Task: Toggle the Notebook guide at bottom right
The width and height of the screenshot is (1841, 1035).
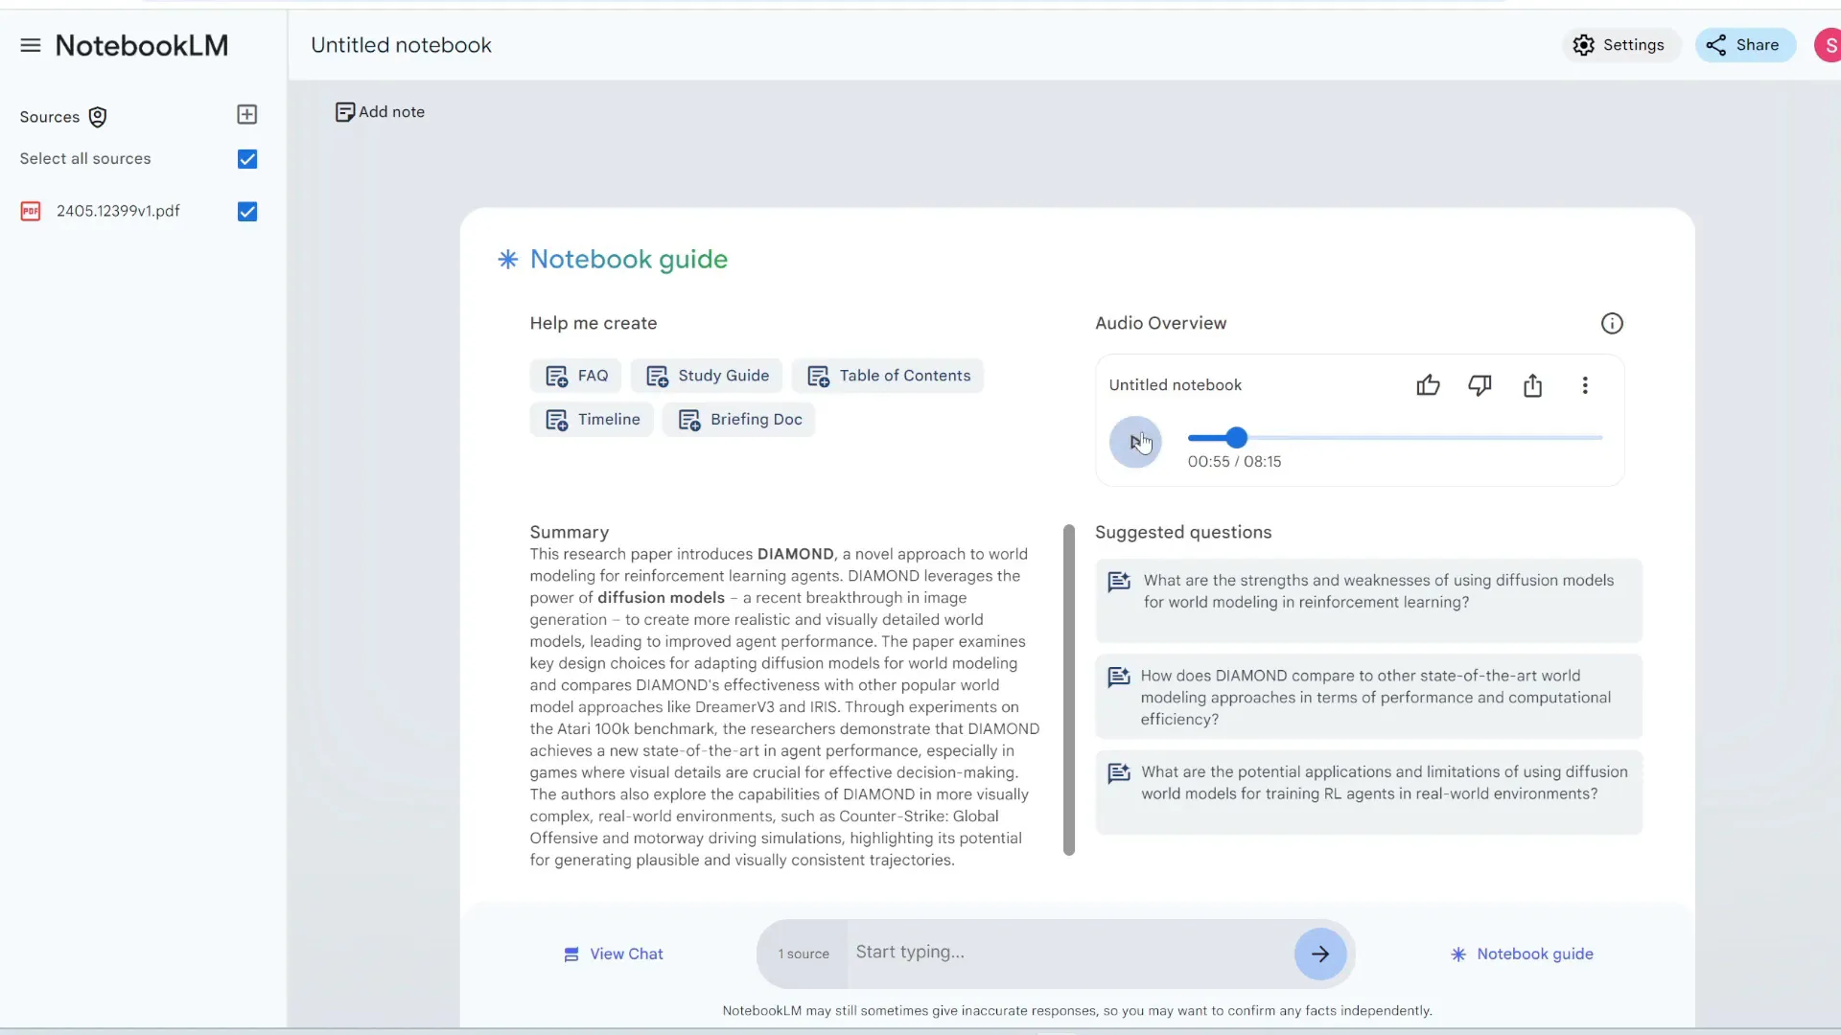Action: (x=1522, y=954)
